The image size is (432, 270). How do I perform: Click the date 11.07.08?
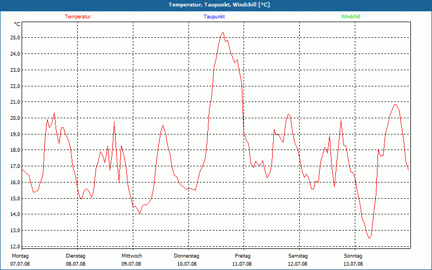pyautogui.click(x=242, y=264)
